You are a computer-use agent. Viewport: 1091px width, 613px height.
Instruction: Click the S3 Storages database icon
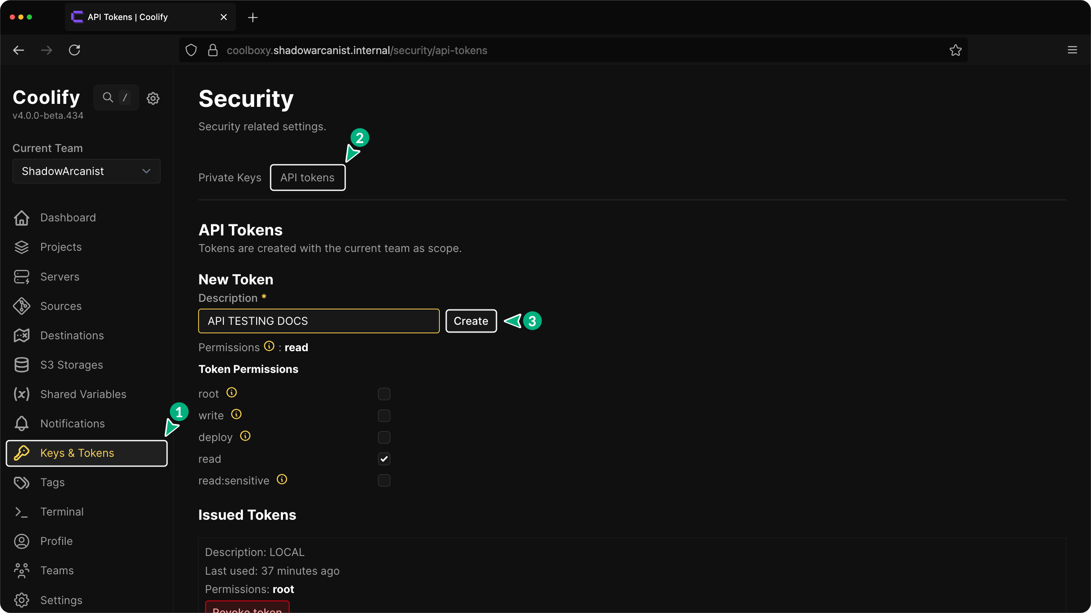[21, 365]
